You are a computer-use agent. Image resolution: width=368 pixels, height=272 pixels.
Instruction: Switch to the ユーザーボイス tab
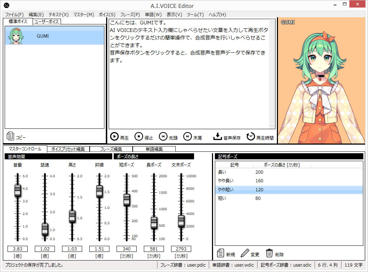[47, 22]
